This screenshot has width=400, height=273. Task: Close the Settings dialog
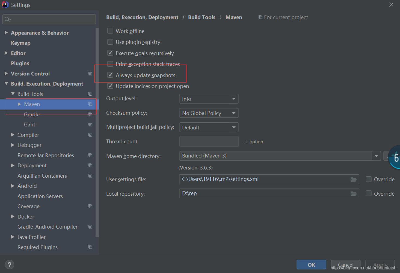point(391,5)
